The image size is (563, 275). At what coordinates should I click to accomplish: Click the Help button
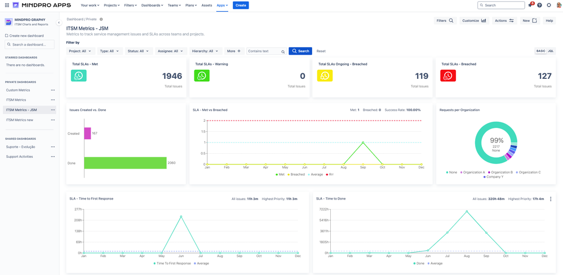pos(549,21)
